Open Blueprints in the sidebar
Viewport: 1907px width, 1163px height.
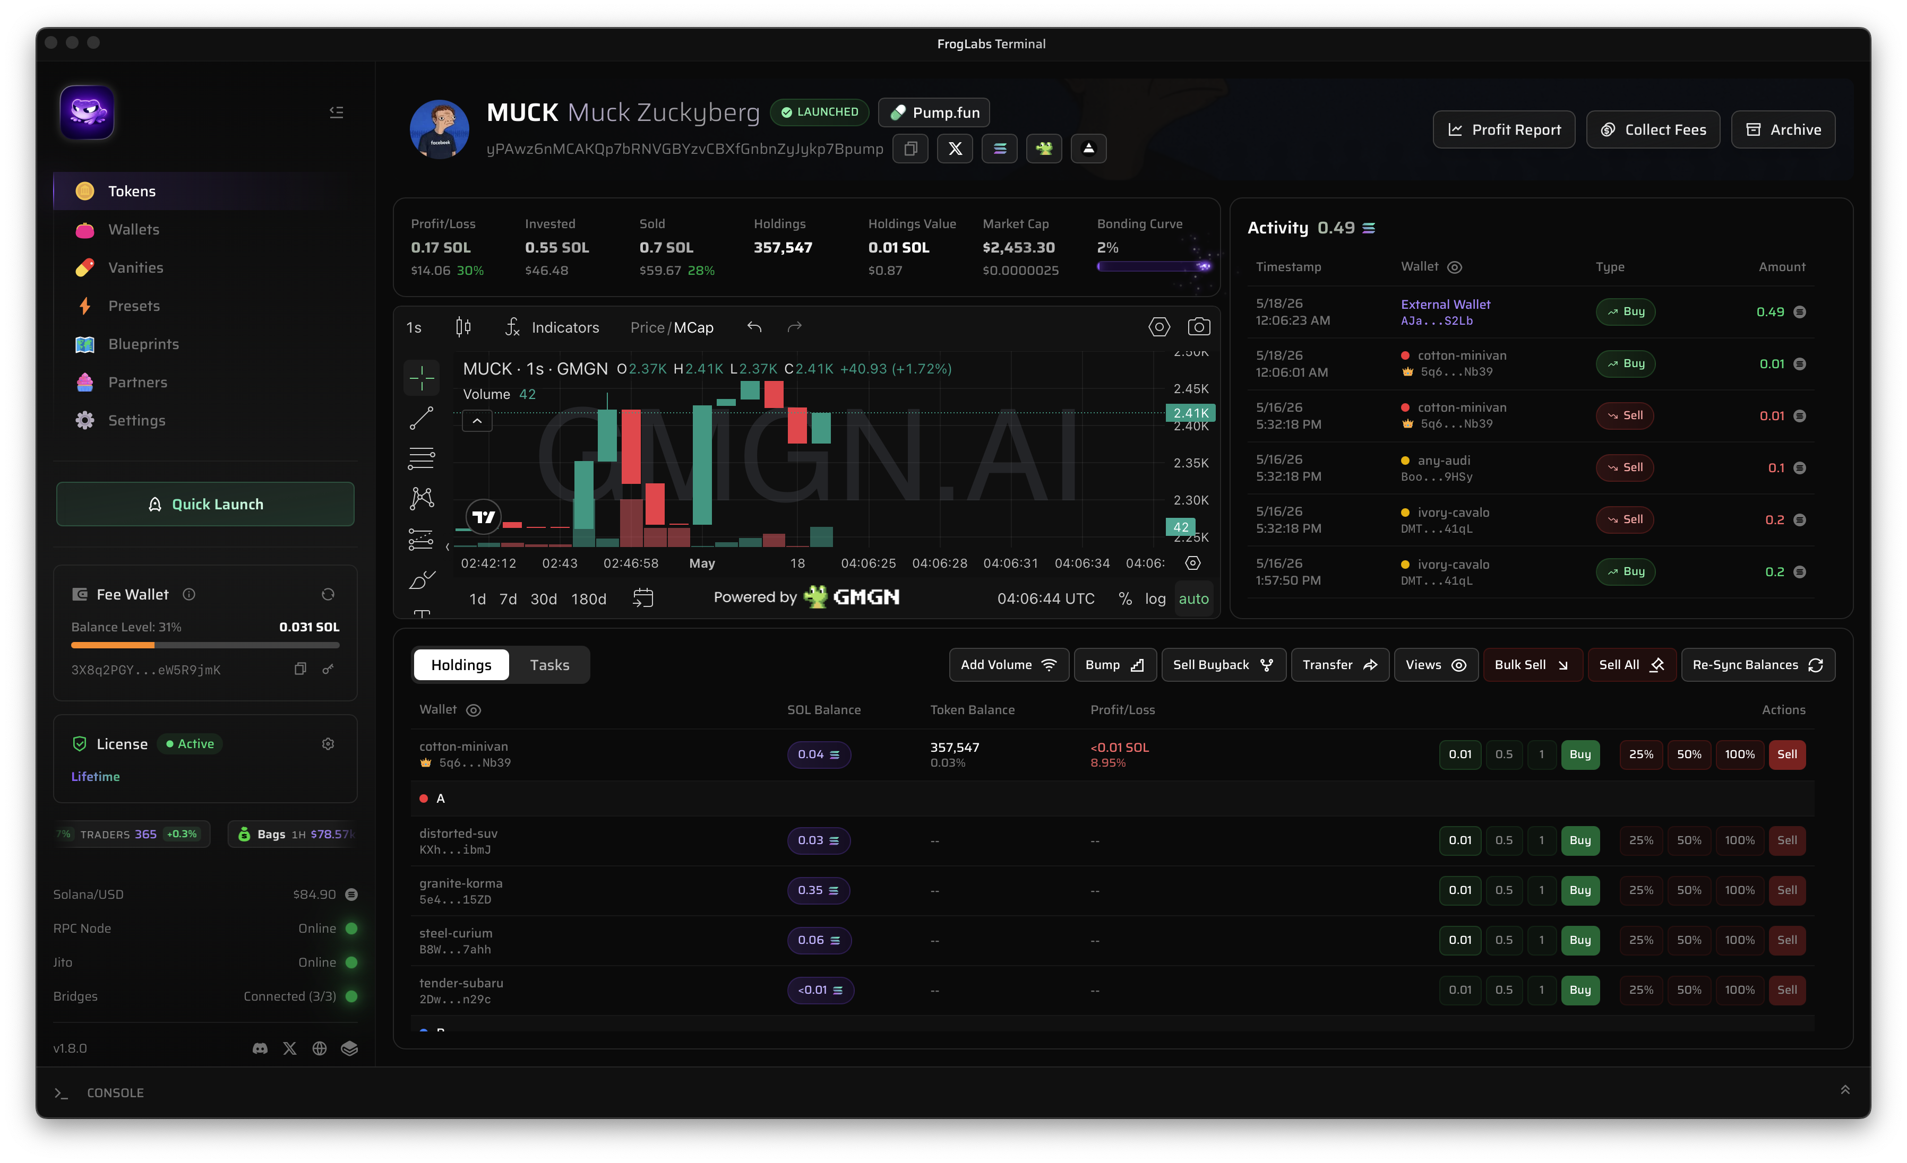[205, 343]
